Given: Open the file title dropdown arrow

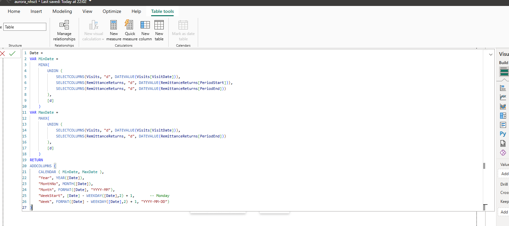Looking at the screenshot, I should click(91, 1).
